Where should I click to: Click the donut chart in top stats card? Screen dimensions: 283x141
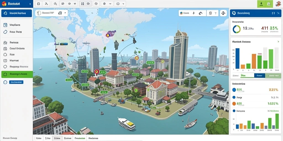coord(237,29)
